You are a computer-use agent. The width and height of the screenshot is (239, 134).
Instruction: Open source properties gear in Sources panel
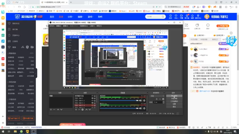(82, 110)
